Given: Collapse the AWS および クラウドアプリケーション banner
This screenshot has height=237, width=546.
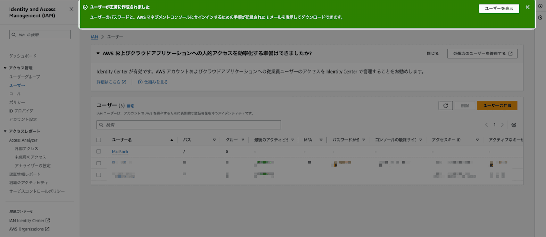Looking at the screenshot, I should tap(98, 54).
